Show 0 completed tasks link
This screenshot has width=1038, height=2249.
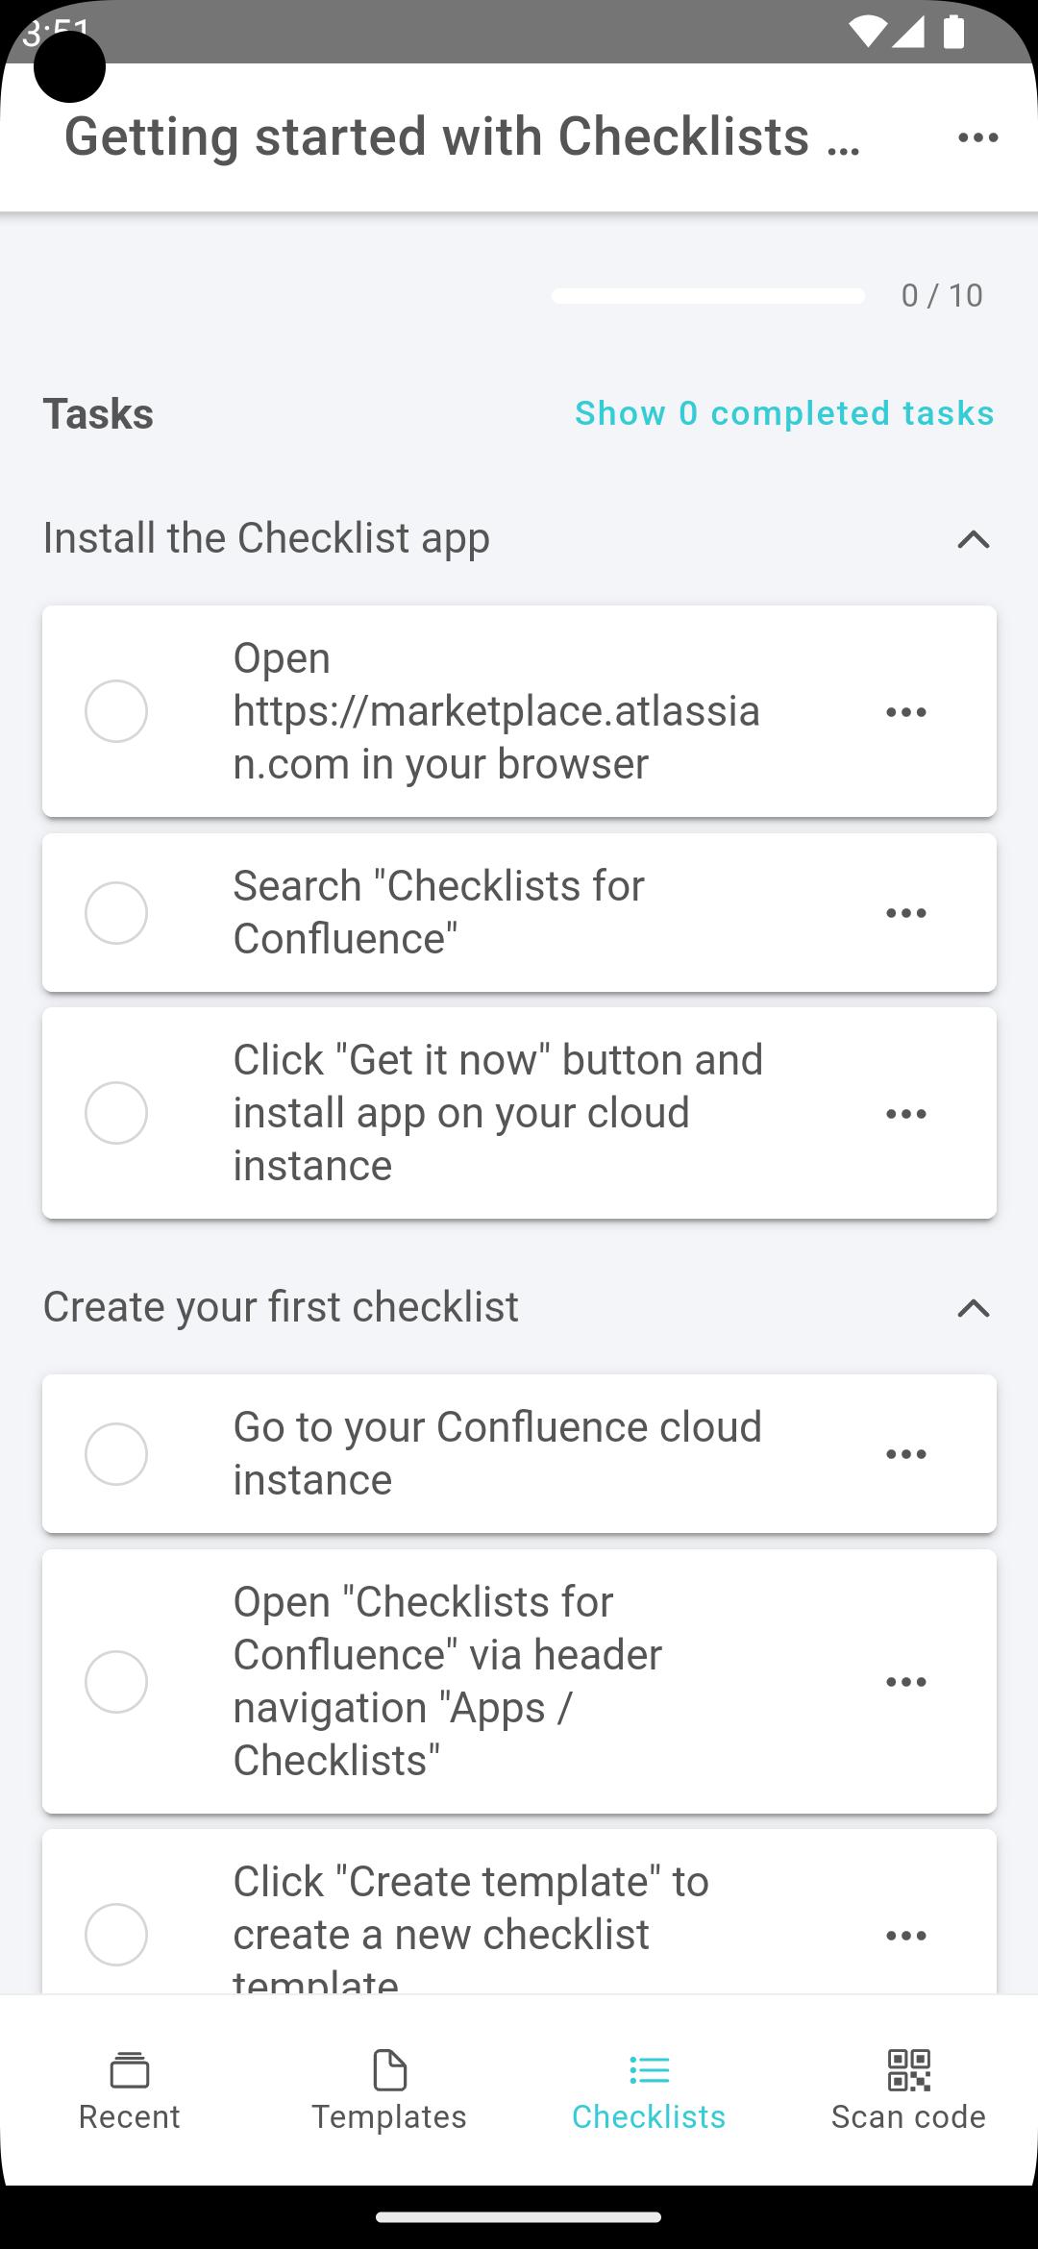tap(784, 413)
